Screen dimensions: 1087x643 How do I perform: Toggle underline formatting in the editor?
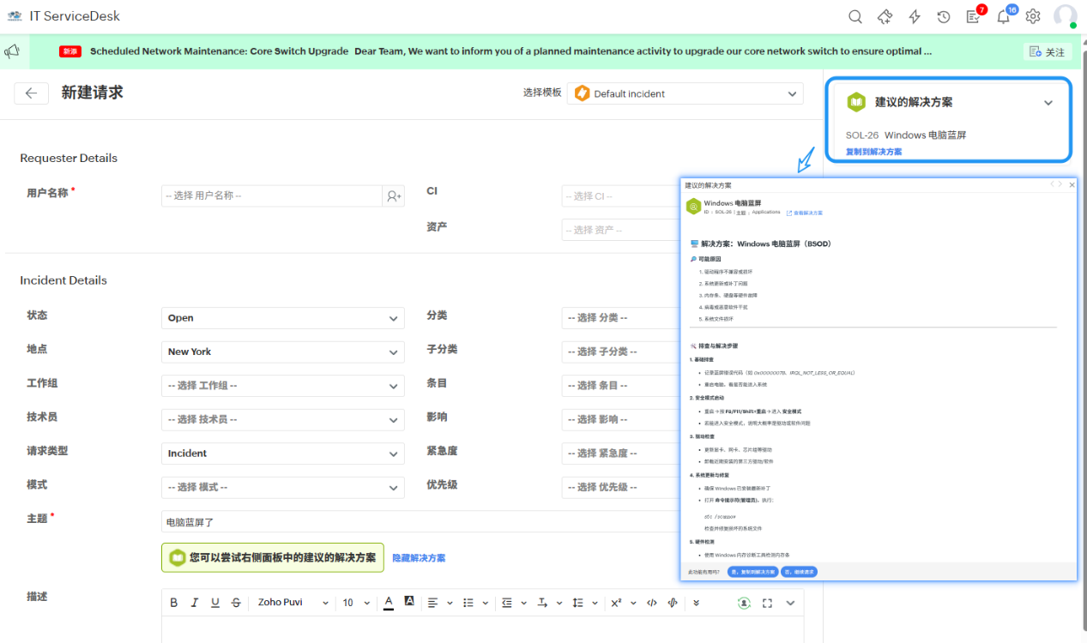pyautogui.click(x=214, y=603)
